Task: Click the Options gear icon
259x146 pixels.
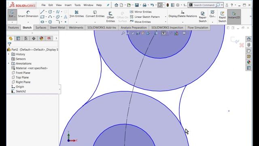Action: tap(178, 5)
